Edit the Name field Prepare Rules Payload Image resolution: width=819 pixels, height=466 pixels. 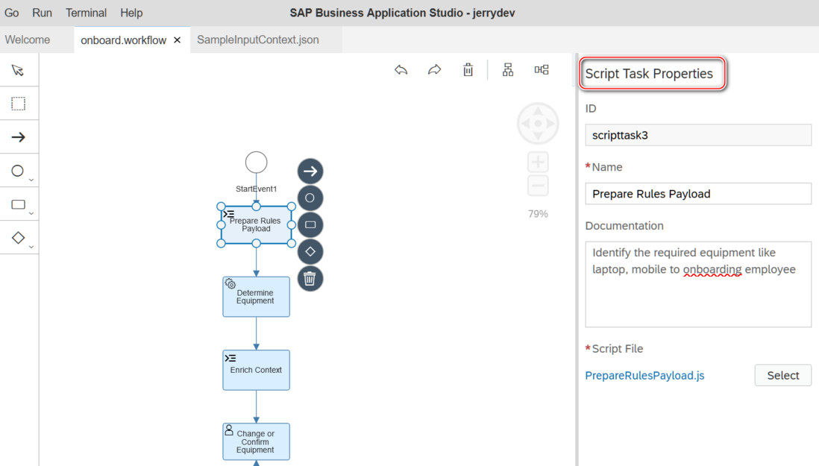point(698,194)
